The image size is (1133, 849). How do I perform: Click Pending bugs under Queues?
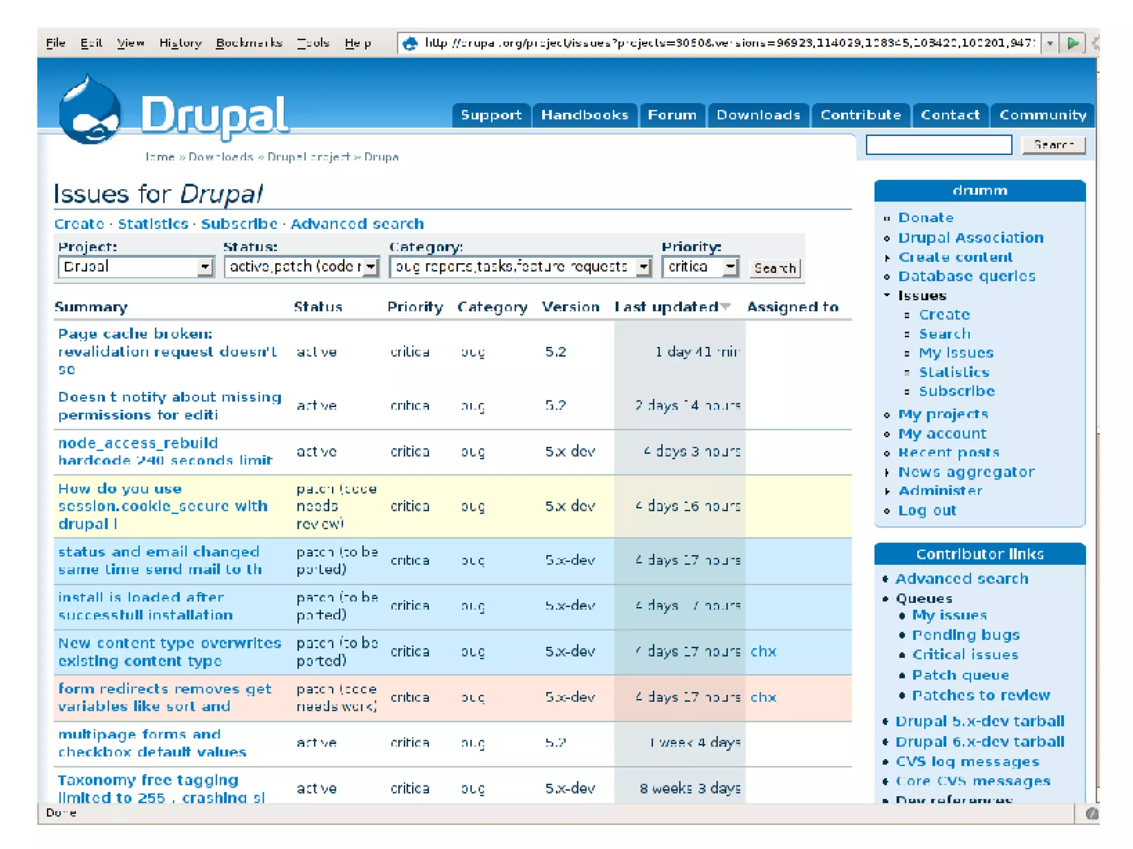tap(965, 635)
